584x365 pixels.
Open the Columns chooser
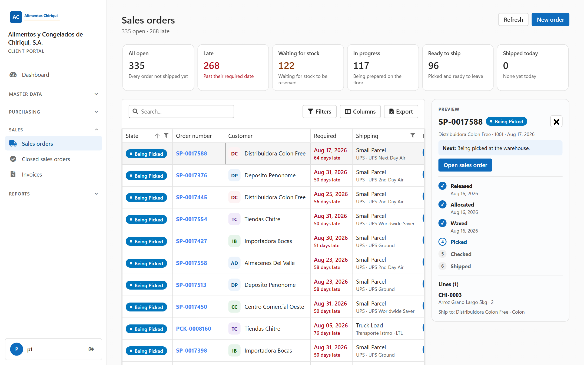click(360, 111)
